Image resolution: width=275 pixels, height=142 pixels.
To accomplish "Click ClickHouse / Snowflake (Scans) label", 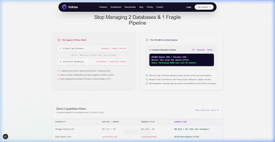I will [111, 62].
